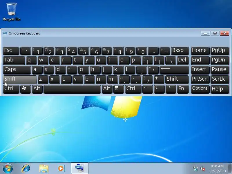This screenshot has width=232, height=174.
Task: Toggle the right Alt key
Action: pos(107,89)
